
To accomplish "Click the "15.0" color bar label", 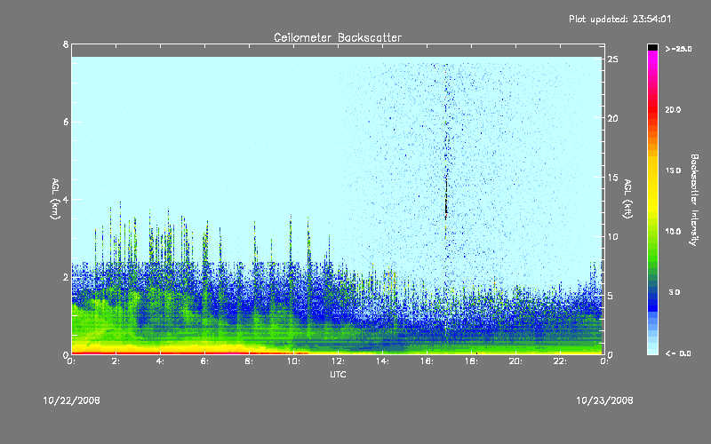I will tap(673, 170).
